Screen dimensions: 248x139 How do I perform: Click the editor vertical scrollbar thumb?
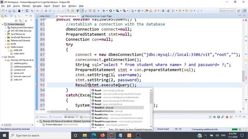[243, 76]
